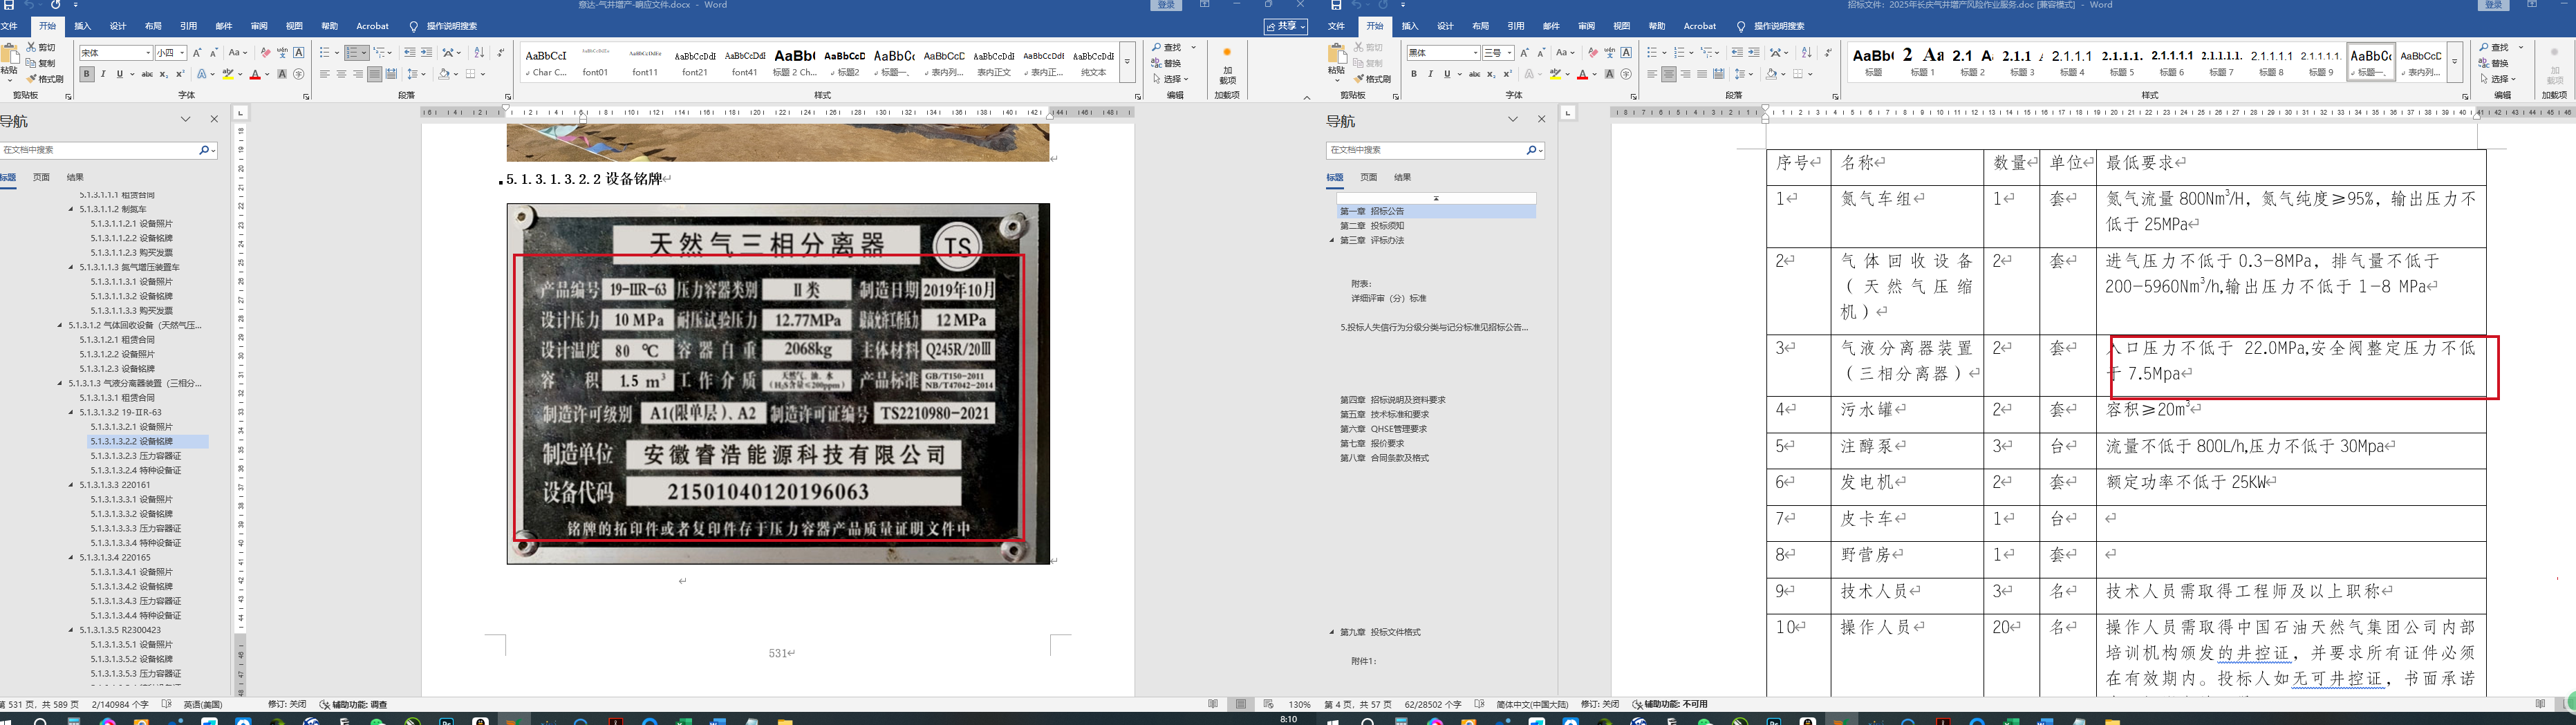Open add-ins (加载项) in the left Word window

pyautogui.click(x=1227, y=66)
